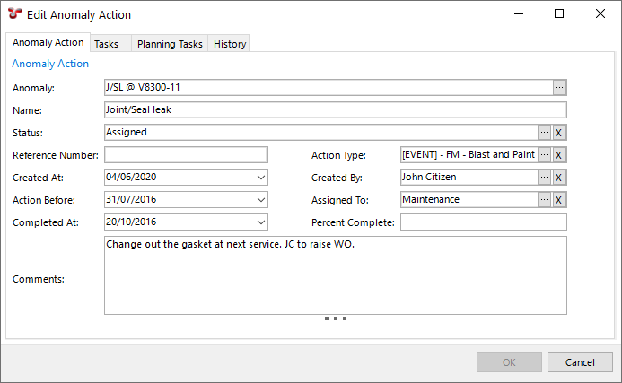Viewport: 622px width, 383px height.
Task: Browse for Created By user via ellipsis
Action: pos(544,178)
